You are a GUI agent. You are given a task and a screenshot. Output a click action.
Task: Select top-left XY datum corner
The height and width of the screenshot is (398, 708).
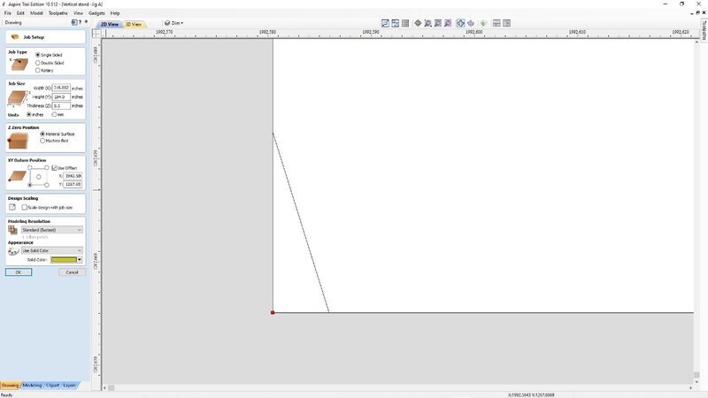tap(30, 167)
